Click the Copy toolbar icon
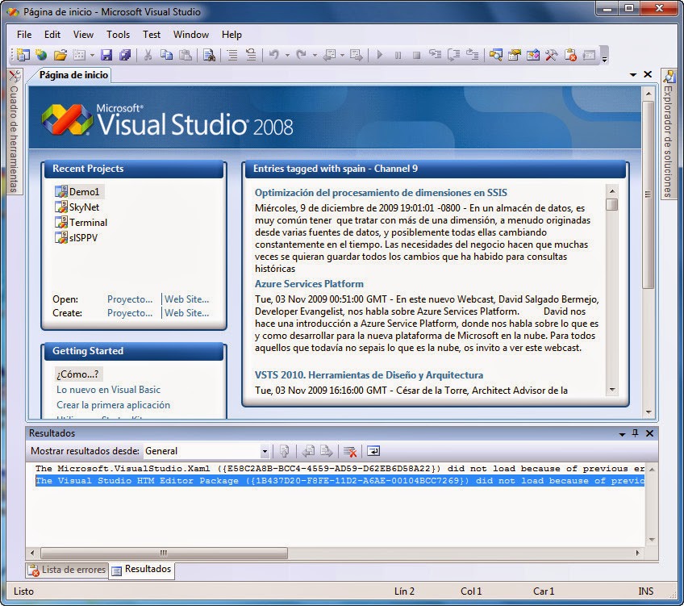This screenshot has height=606, width=684. 167,55
